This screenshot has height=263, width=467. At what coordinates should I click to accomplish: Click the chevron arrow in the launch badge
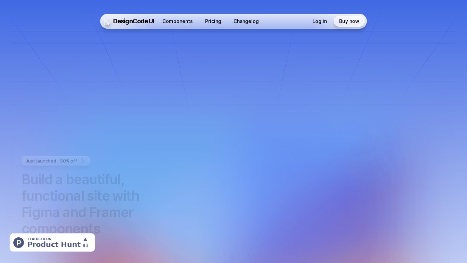pyautogui.click(x=83, y=161)
